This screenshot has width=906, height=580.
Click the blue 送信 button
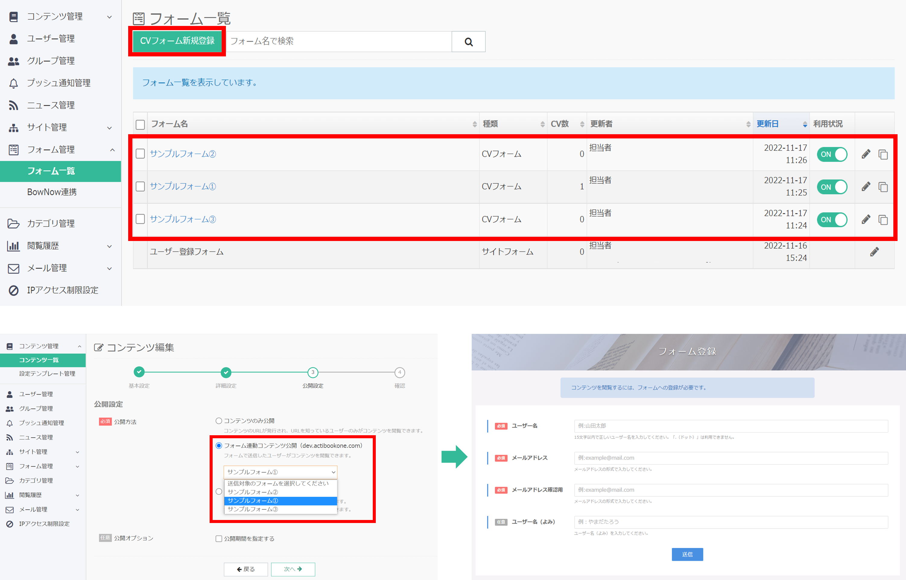687,554
